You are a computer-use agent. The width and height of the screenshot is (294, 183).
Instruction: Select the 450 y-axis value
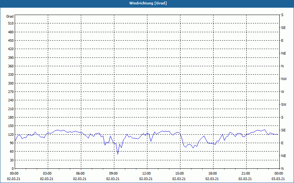[x=11, y=41]
